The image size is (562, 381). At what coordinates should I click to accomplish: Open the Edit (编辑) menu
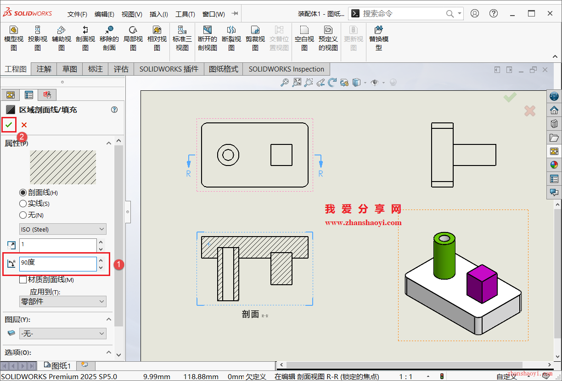(104, 14)
